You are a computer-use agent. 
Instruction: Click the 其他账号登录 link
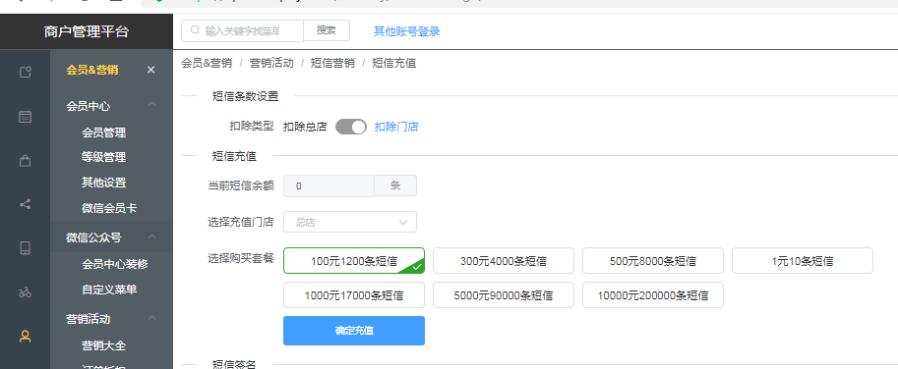[x=406, y=31]
